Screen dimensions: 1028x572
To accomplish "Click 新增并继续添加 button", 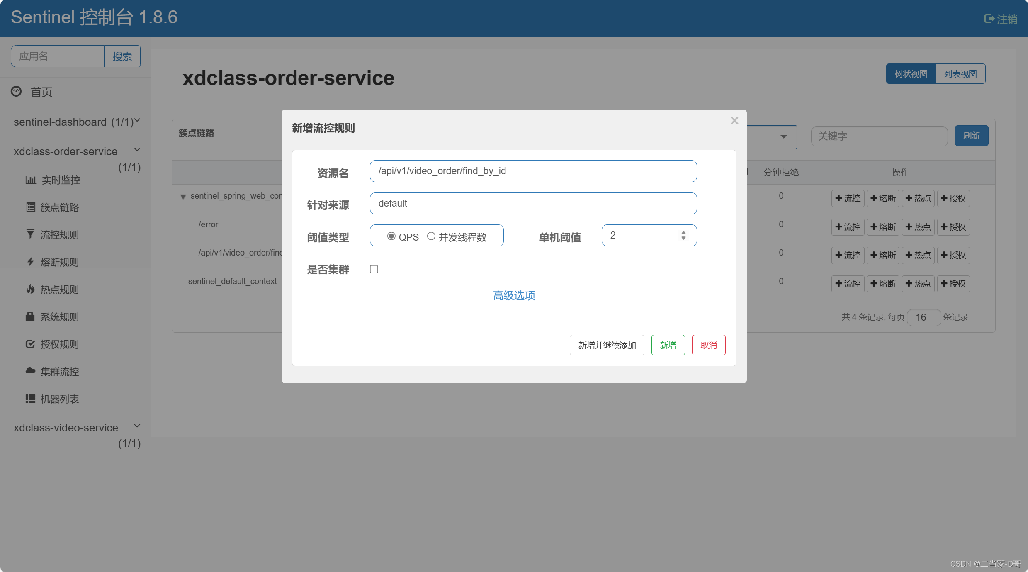I will 607,345.
